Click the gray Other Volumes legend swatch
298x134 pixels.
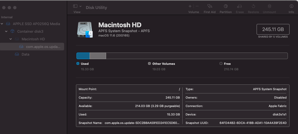click(x=149, y=63)
